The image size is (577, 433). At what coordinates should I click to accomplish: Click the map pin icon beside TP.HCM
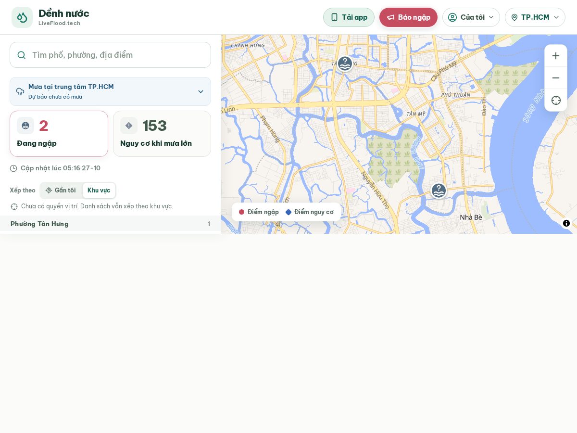[x=514, y=17]
